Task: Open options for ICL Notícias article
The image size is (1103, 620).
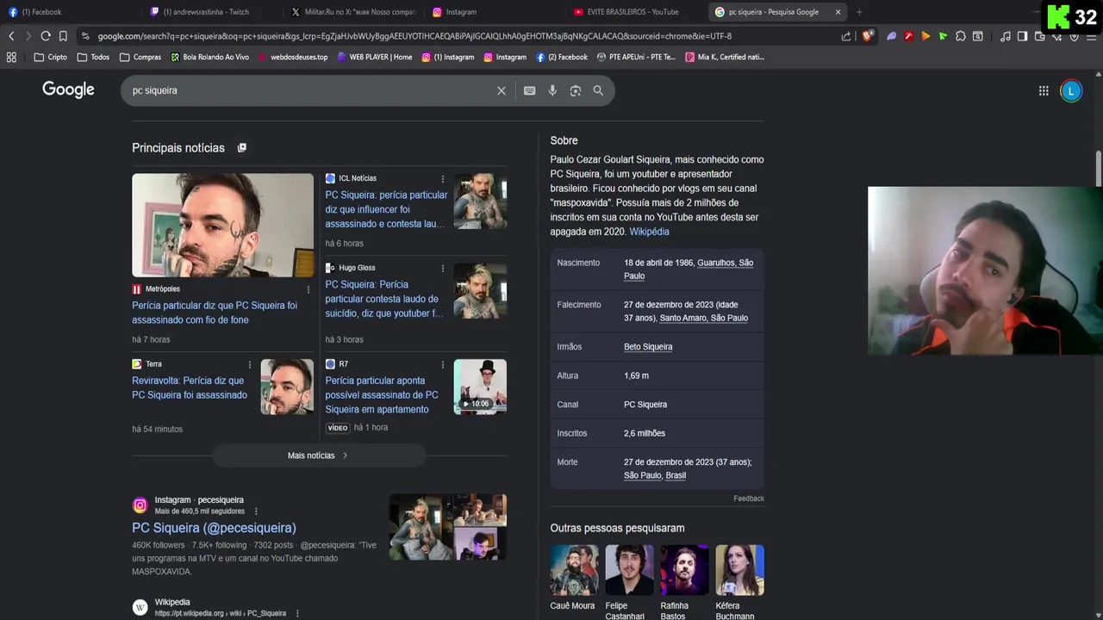Action: click(x=443, y=179)
